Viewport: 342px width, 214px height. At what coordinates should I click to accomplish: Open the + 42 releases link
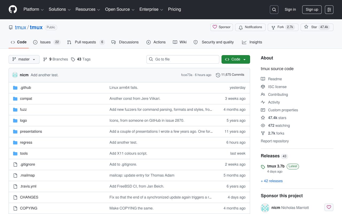[272, 181]
